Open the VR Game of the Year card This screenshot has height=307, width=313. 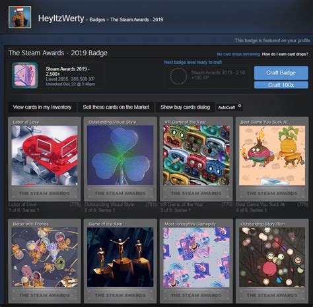[x=196, y=159]
